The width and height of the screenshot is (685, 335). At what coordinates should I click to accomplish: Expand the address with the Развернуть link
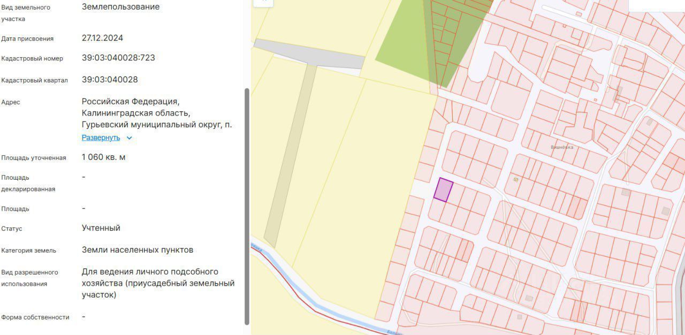(x=101, y=138)
